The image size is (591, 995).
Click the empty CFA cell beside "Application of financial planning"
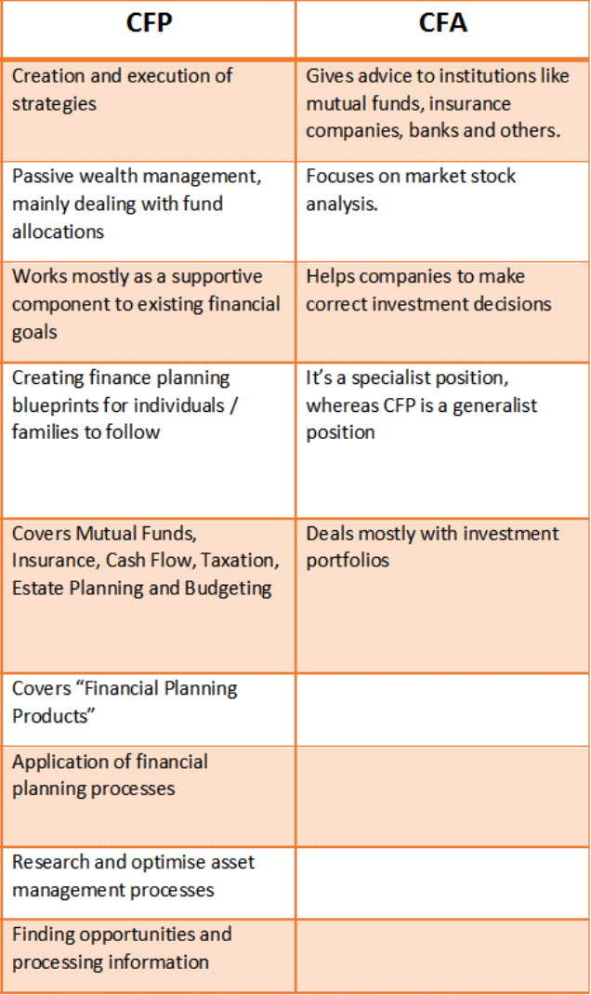tap(442, 795)
